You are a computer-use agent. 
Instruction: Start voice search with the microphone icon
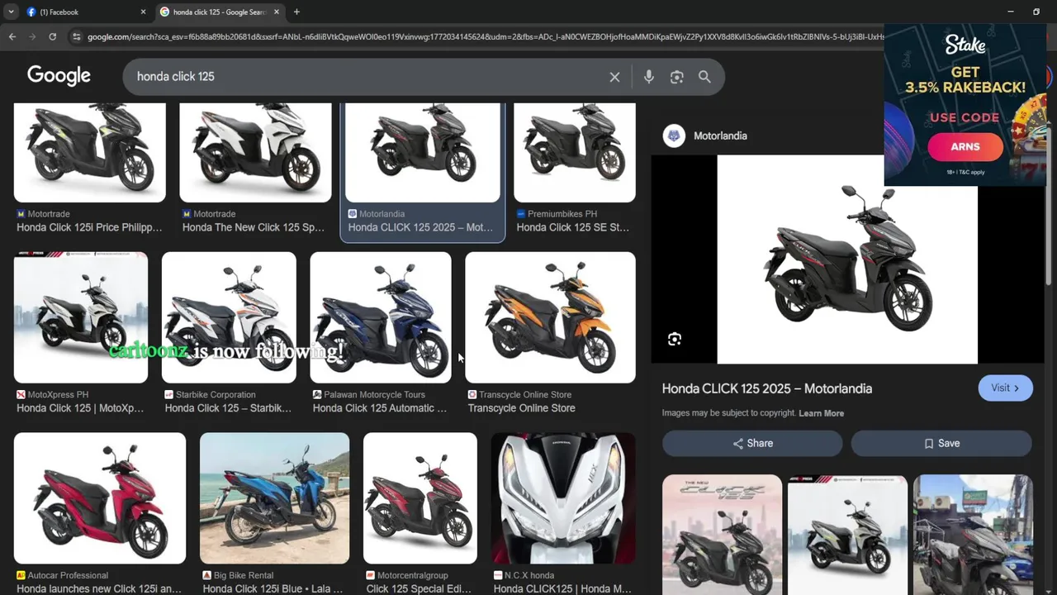point(649,77)
